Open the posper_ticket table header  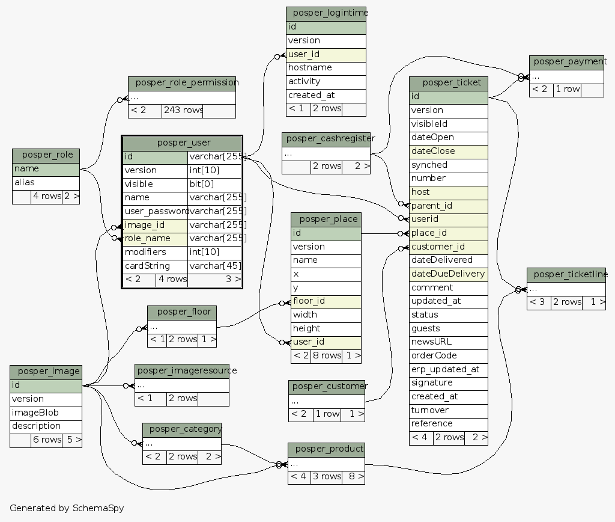coord(448,83)
